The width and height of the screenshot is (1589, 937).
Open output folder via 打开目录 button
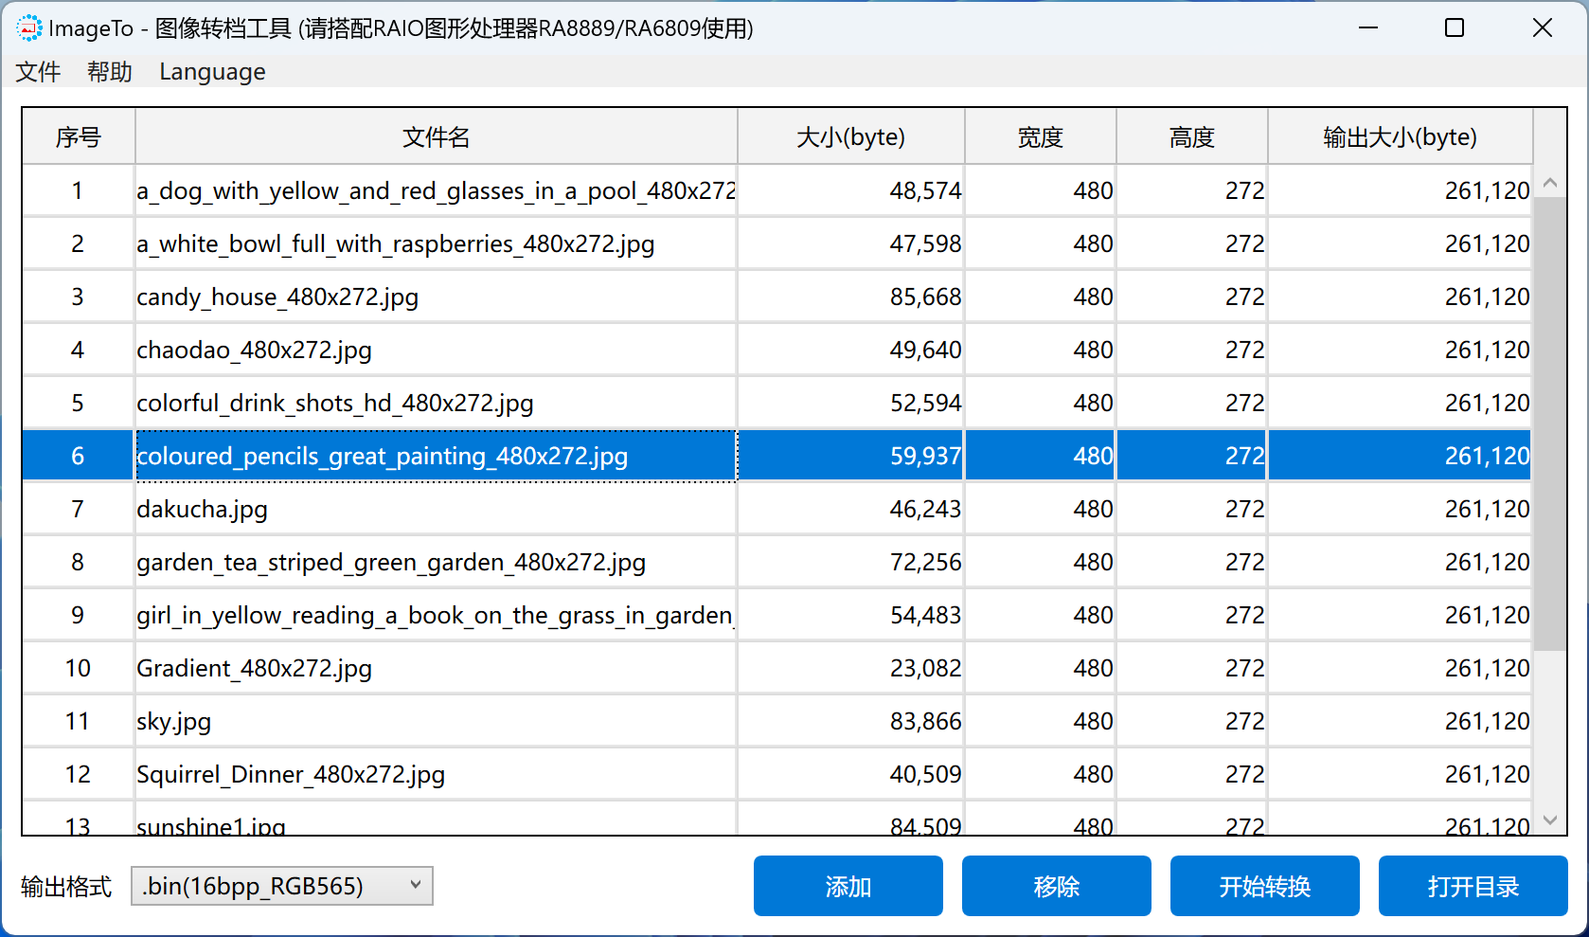coord(1473,886)
